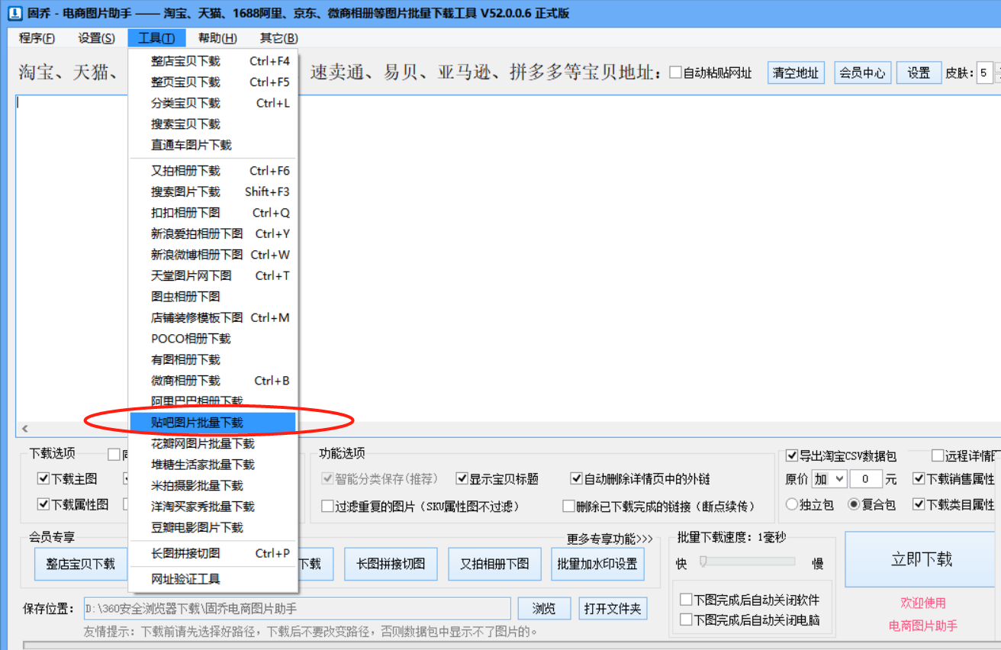Open the 设置(S) menu

(x=97, y=38)
